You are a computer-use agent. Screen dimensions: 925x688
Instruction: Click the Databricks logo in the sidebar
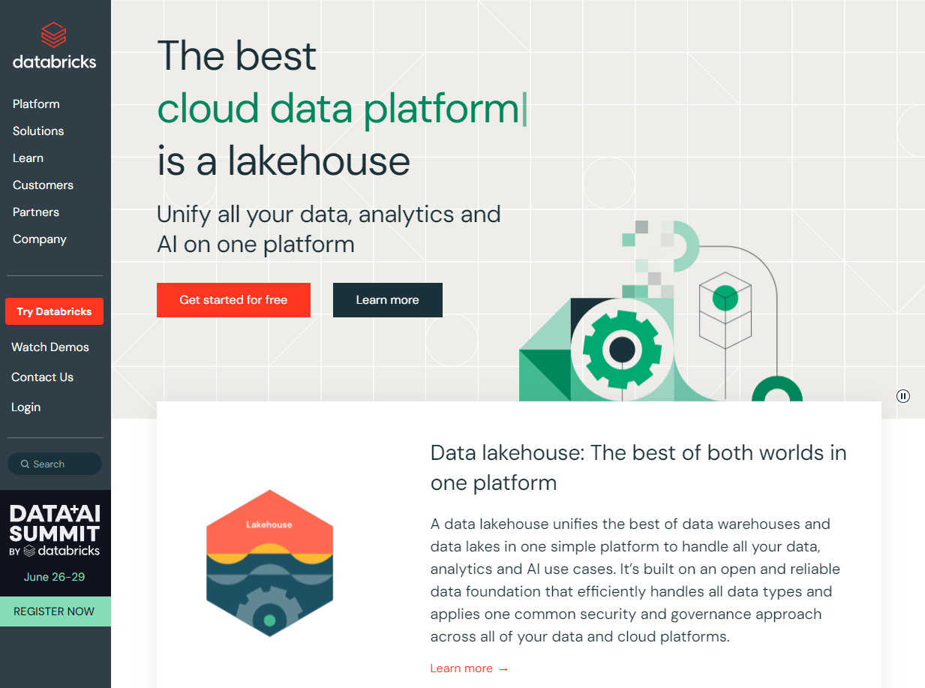55,47
